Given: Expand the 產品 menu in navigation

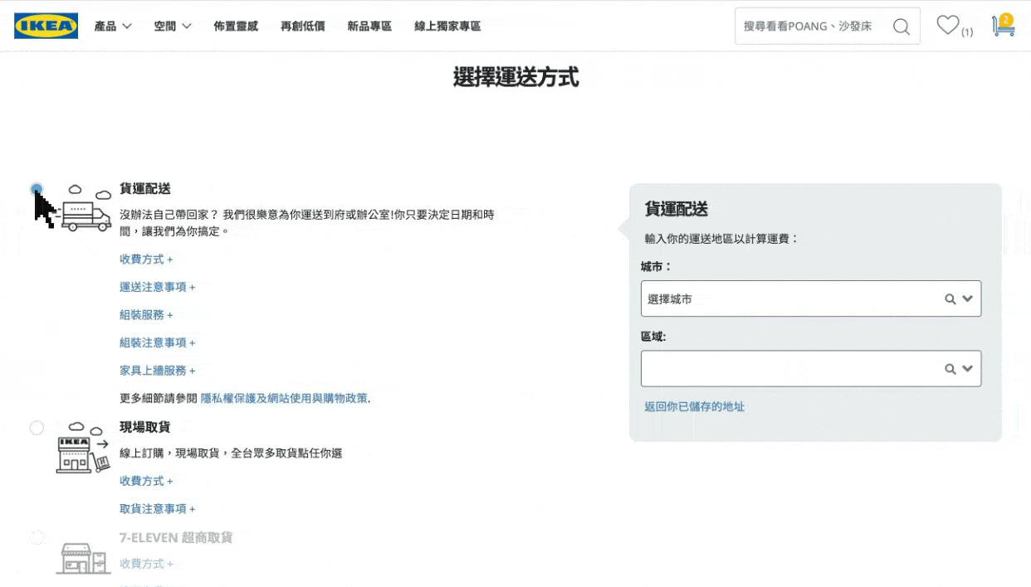Looking at the screenshot, I should tap(113, 27).
